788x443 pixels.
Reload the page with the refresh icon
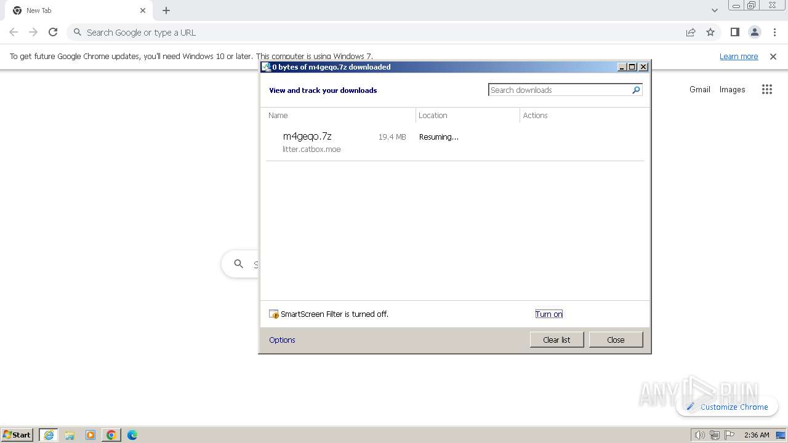[x=53, y=32]
